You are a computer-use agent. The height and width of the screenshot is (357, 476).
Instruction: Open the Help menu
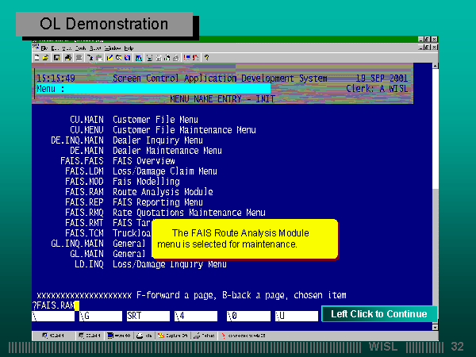click(x=129, y=48)
